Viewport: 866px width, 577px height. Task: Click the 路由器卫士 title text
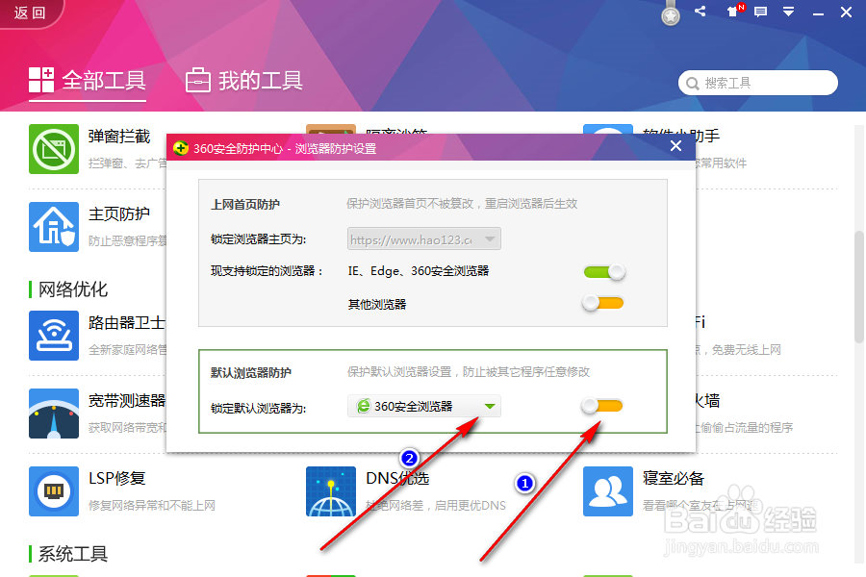pos(126,322)
